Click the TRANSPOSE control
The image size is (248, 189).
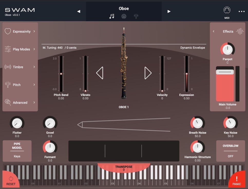[x=124, y=168]
